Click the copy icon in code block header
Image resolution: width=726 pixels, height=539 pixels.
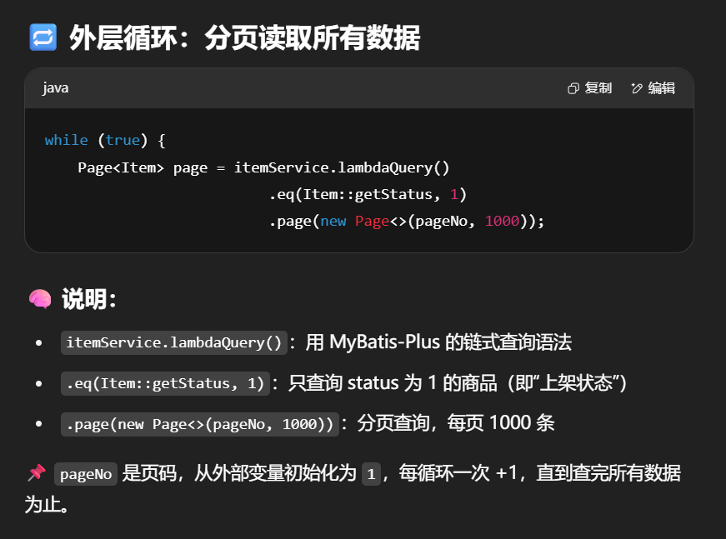tap(573, 88)
